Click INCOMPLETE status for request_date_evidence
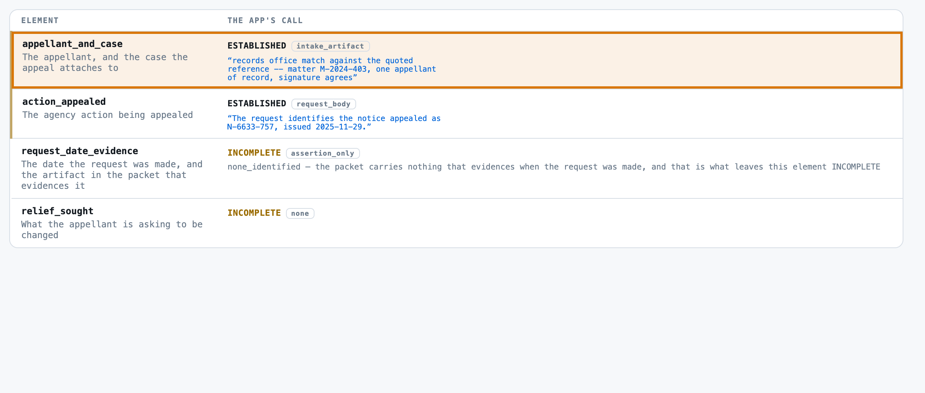 pyautogui.click(x=254, y=153)
